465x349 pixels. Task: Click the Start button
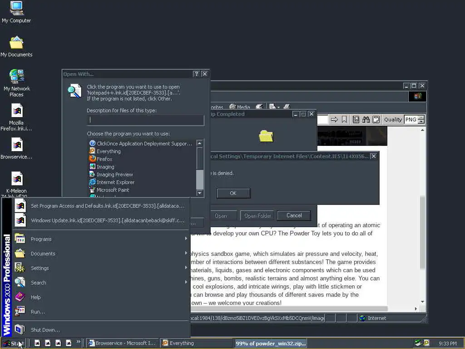(x=14, y=344)
